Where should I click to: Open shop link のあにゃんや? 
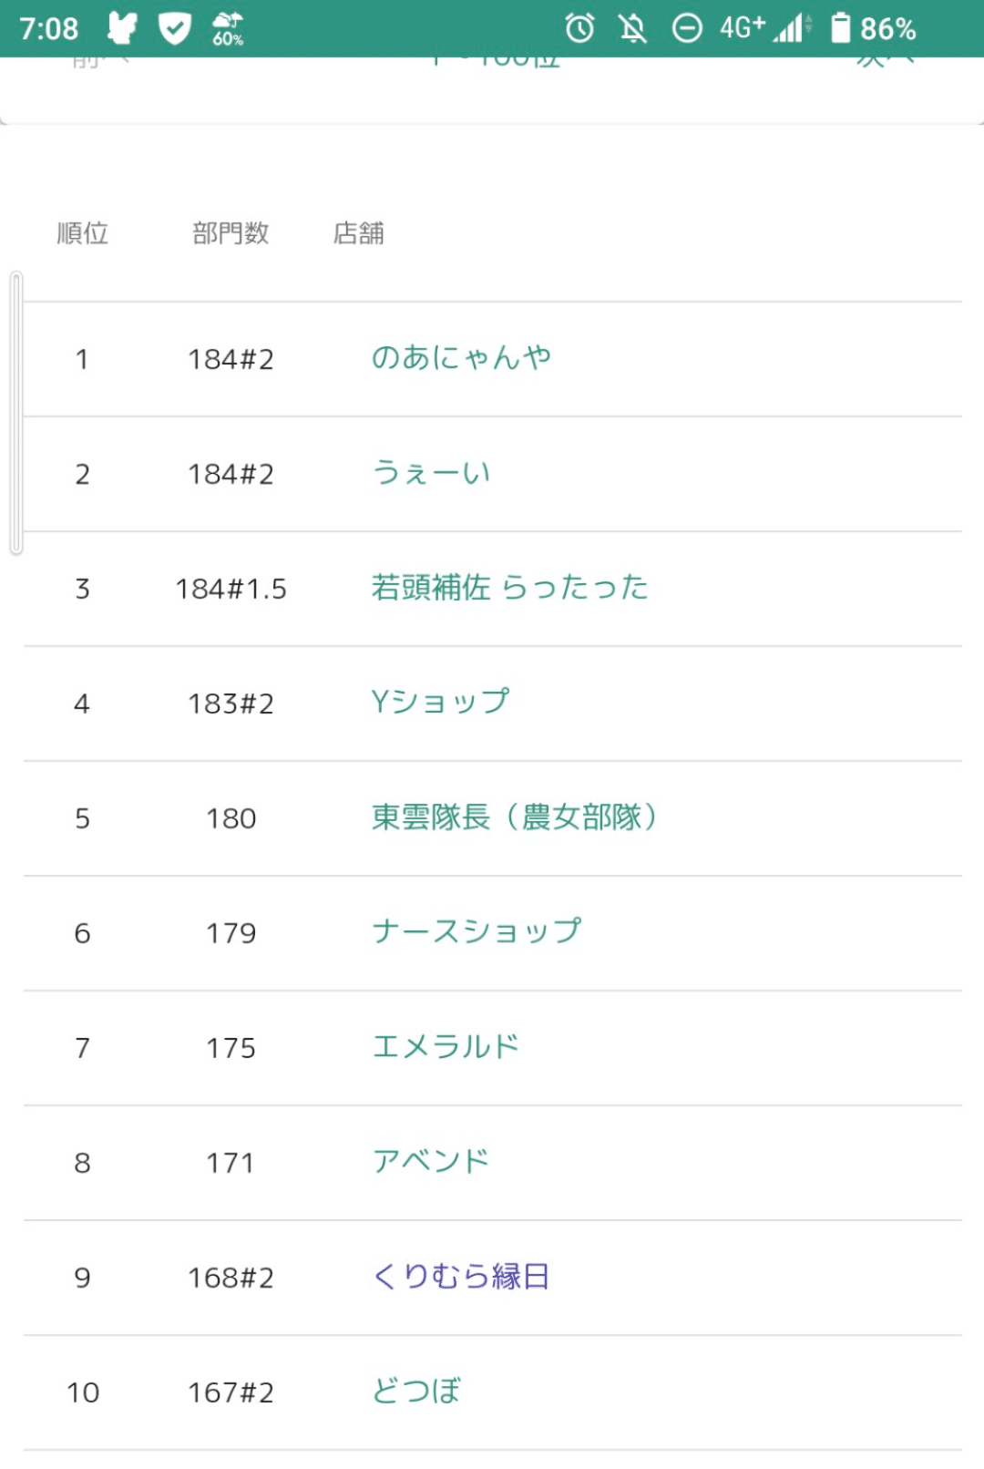coord(461,358)
